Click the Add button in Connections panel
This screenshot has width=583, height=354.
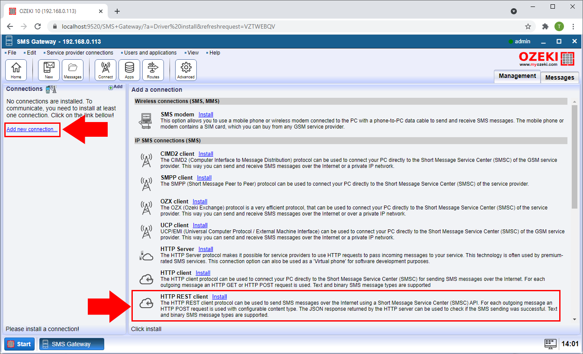(115, 87)
